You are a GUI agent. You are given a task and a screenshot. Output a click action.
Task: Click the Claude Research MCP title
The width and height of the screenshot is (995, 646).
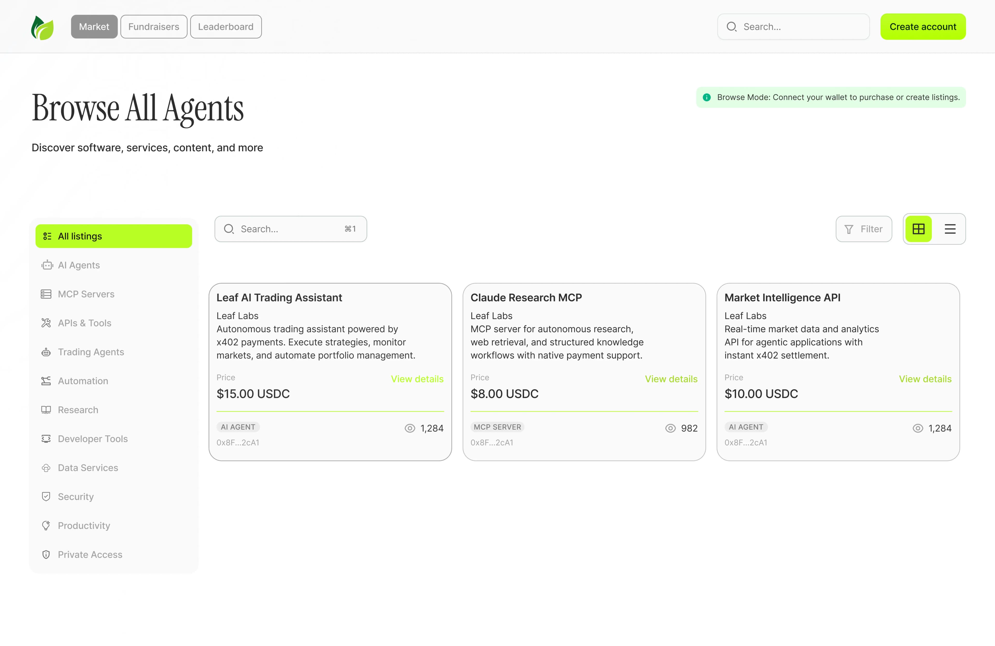[526, 298]
